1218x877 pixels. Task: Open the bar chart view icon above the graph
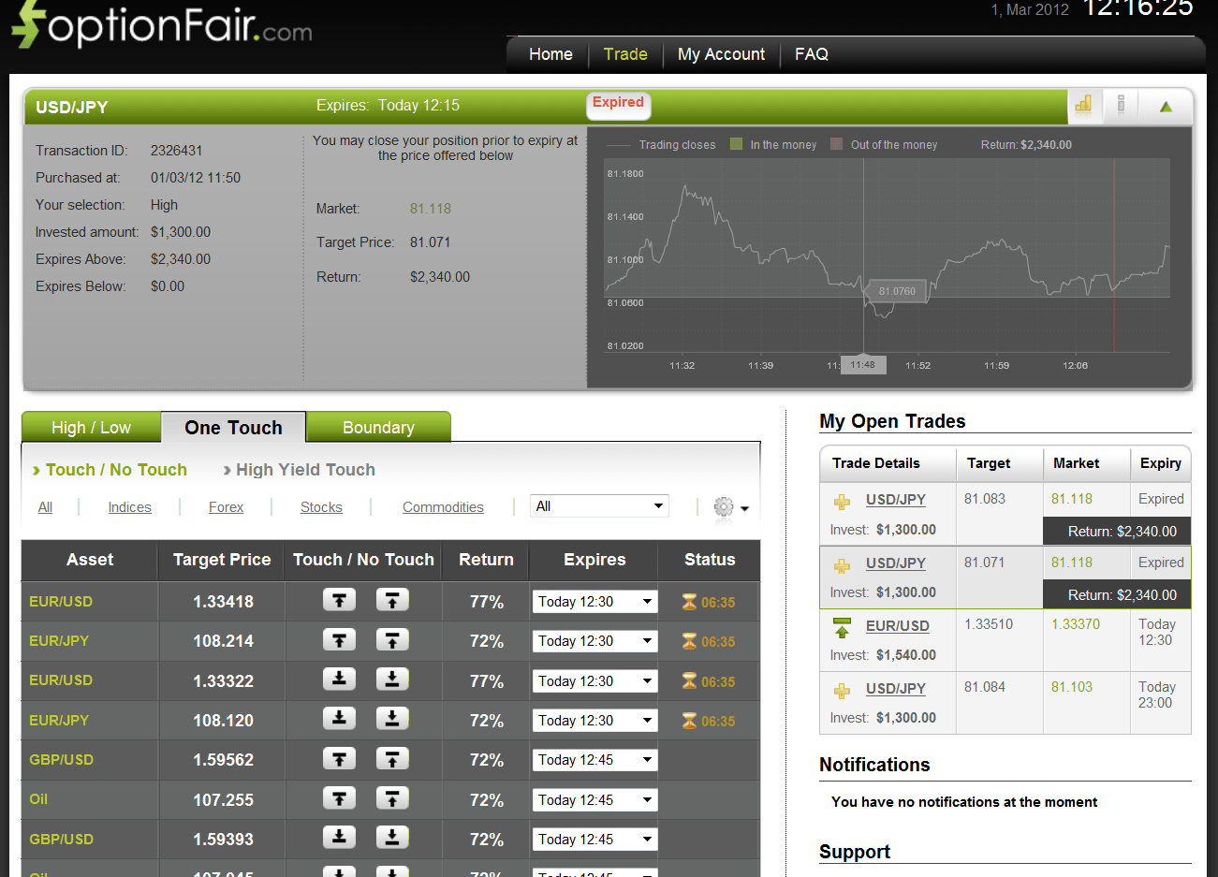point(1085,106)
